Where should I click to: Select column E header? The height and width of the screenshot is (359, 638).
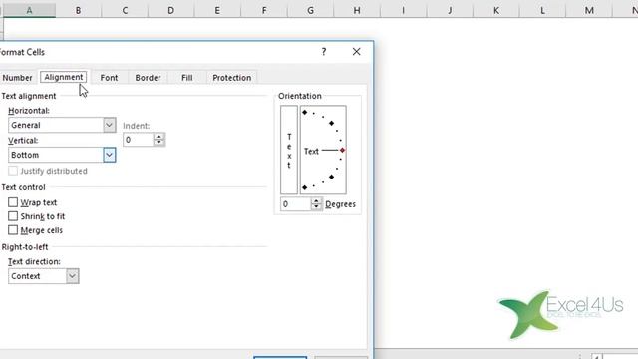[217, 11]
